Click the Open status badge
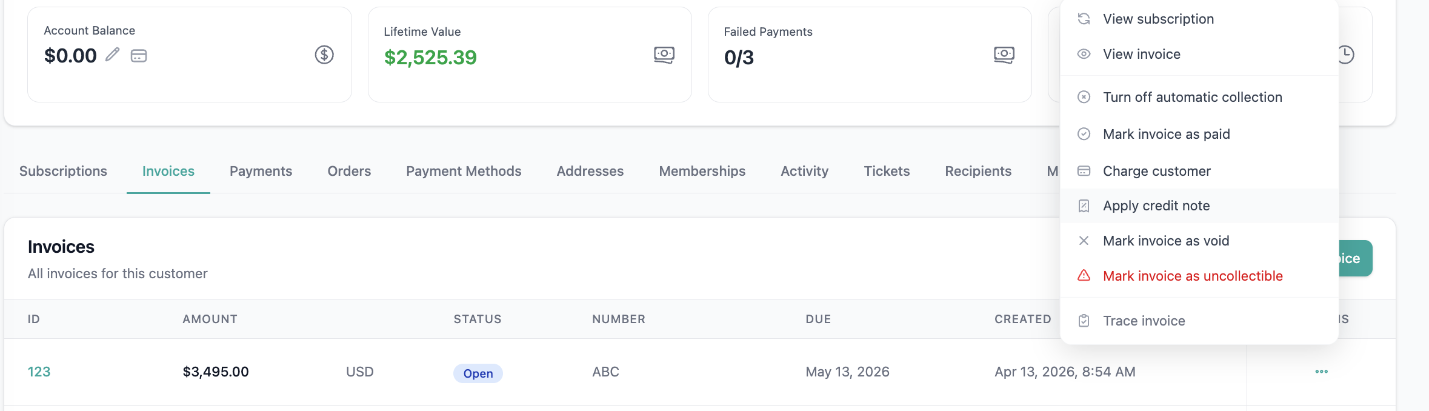This screenshot has height=411, width=1429. (x=478, y=373)
